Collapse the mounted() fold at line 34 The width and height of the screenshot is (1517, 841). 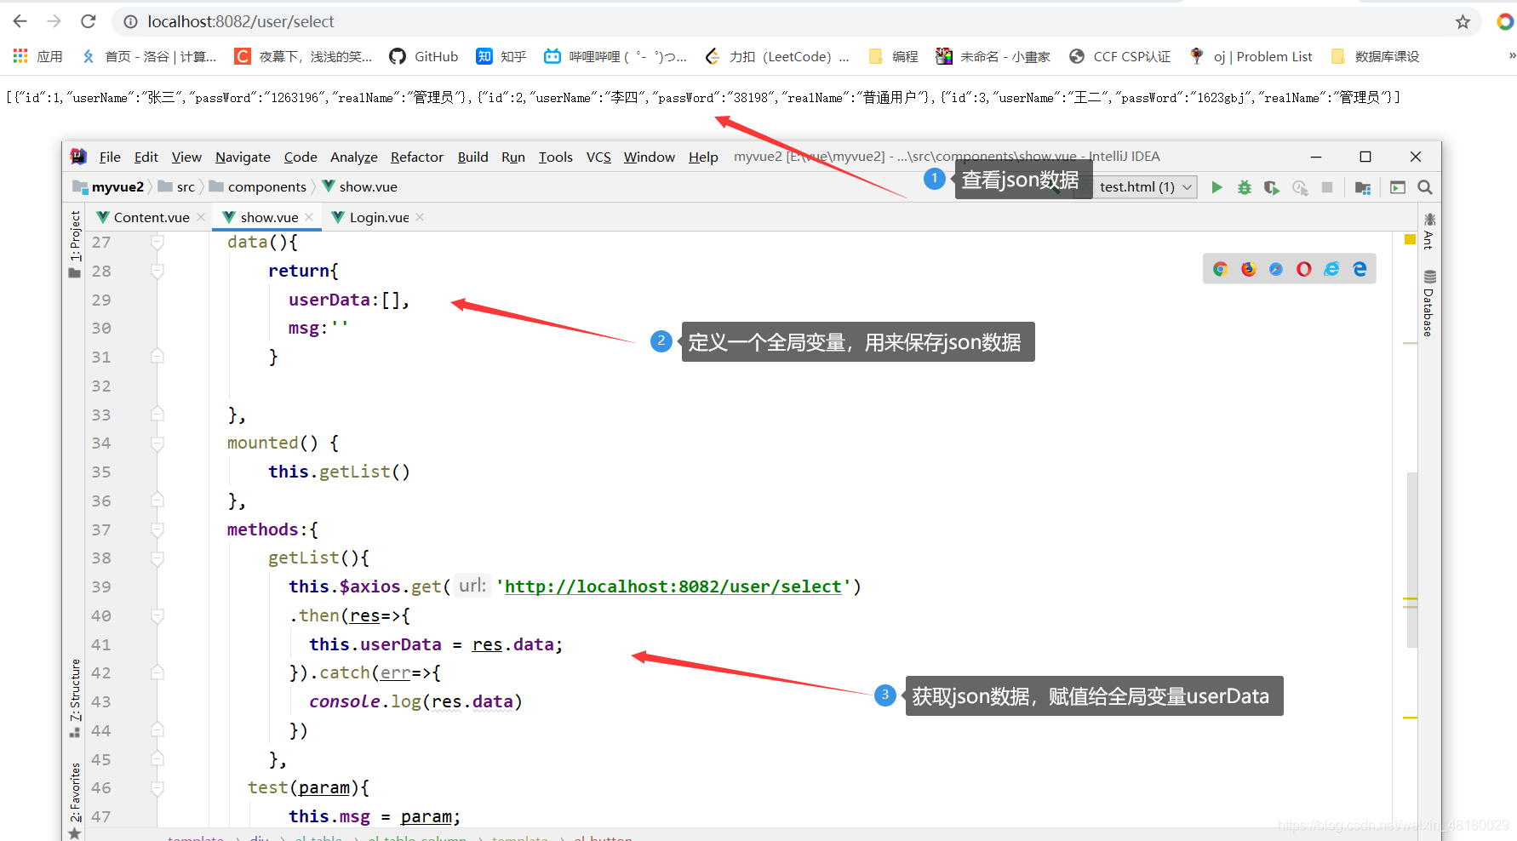coord(157,443)
